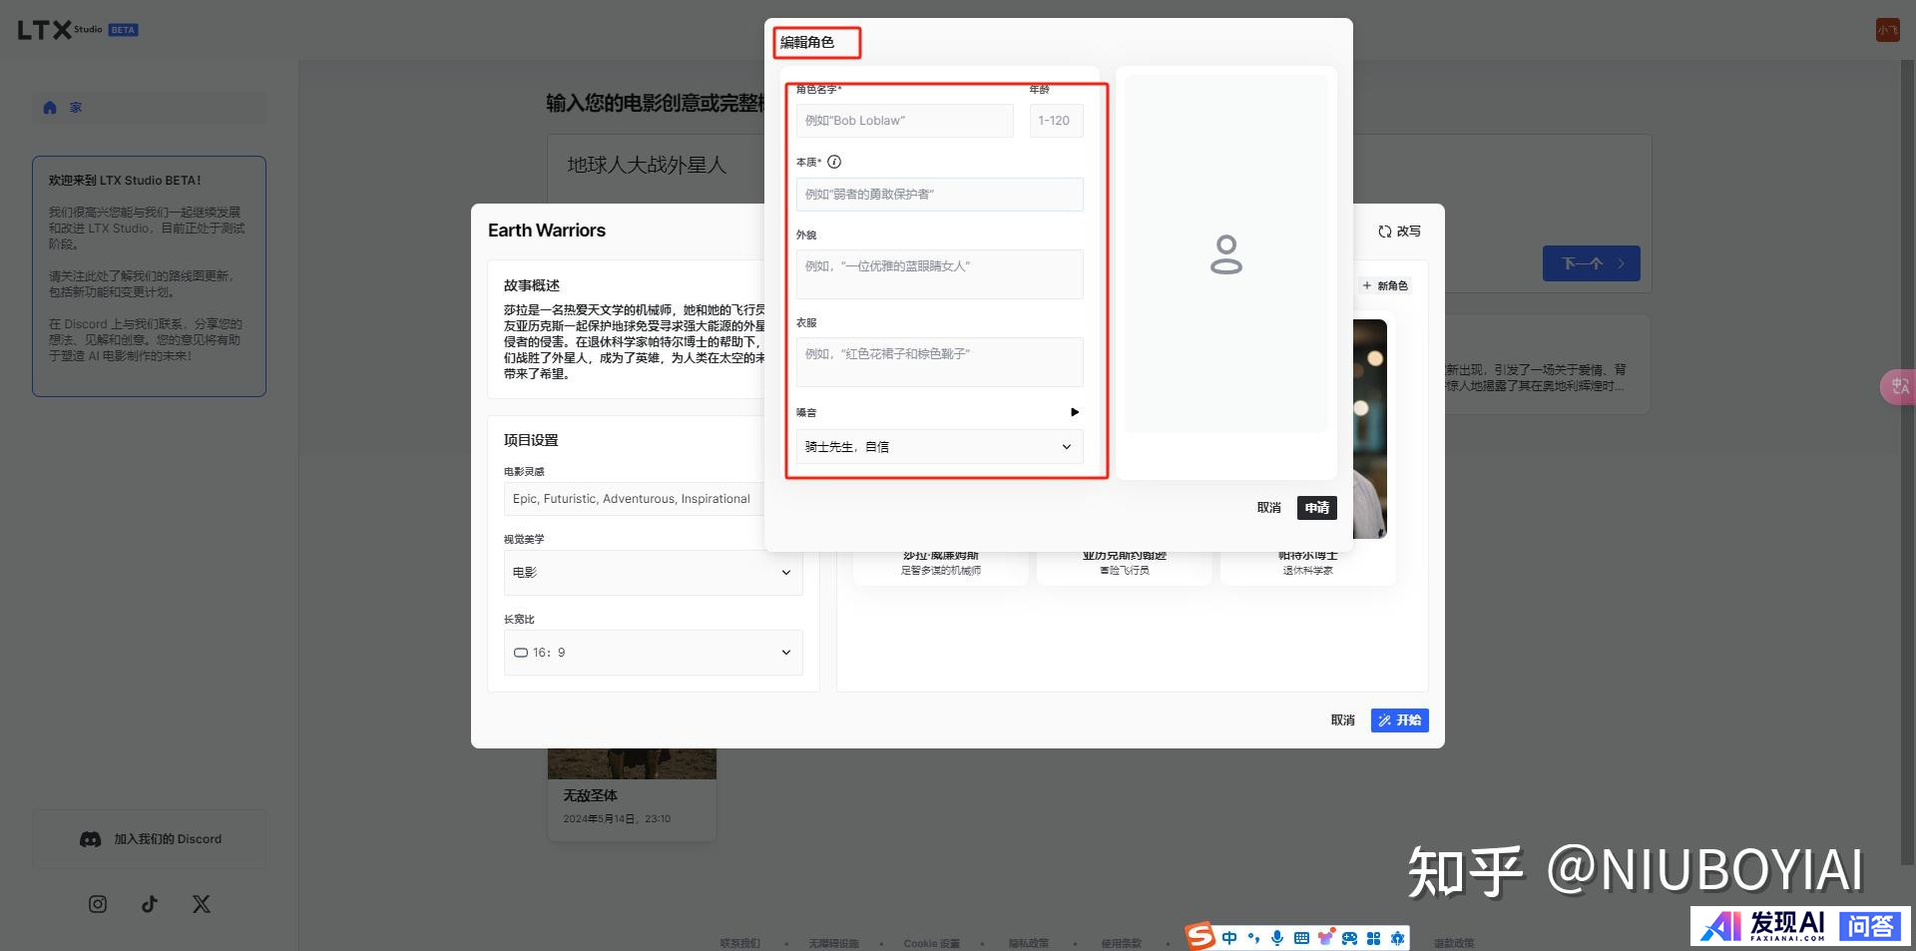The image size is (1916, 951).
Task: Toggle punctuation mode in the Sogou toolbar
Action: (1253, 938)
